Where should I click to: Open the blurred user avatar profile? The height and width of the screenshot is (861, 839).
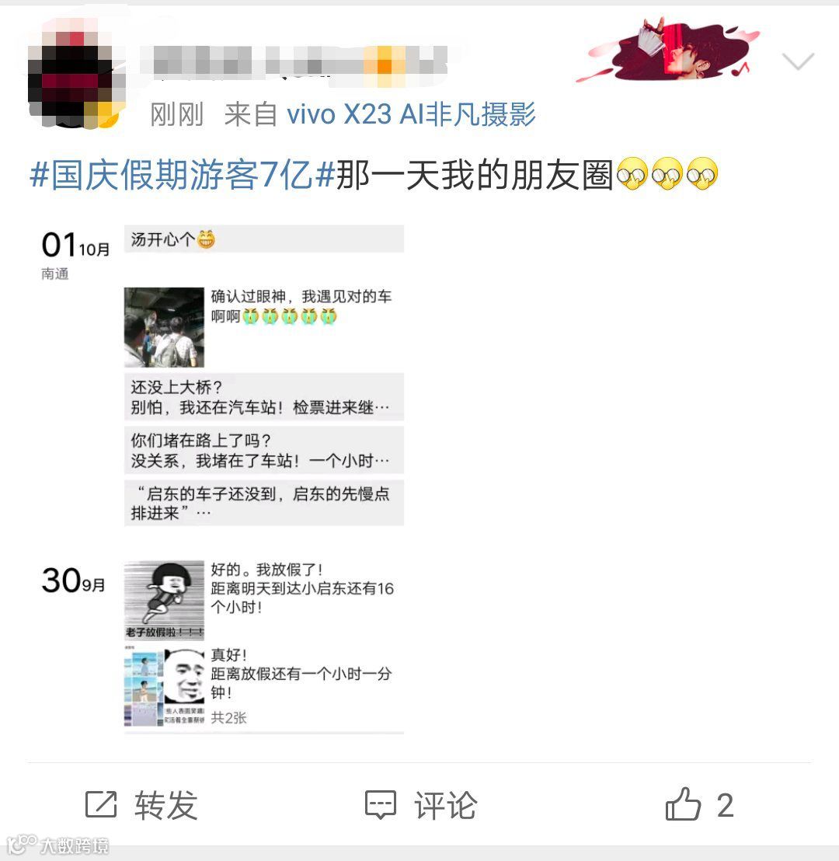click(x=75, y=77)
